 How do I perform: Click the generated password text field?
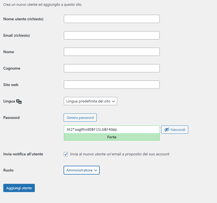click(112, 130)
